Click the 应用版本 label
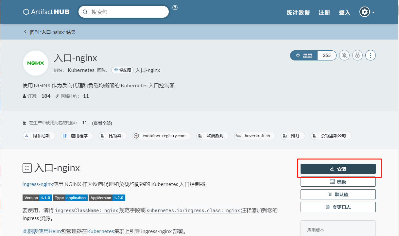 tap(316, 230)
